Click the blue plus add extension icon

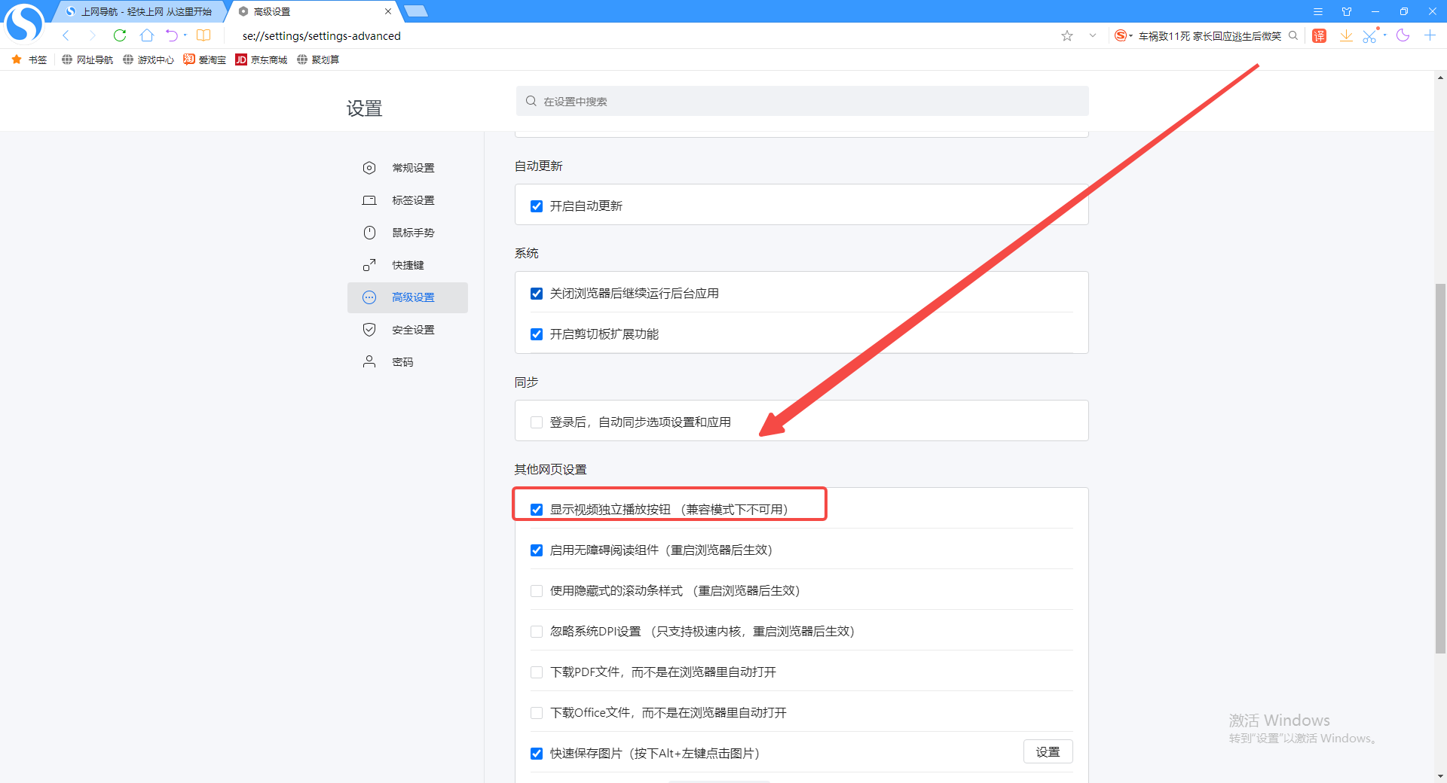tap(1430, 35)
